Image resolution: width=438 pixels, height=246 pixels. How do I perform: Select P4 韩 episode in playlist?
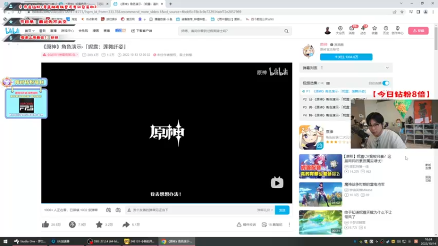pos(326,115)
